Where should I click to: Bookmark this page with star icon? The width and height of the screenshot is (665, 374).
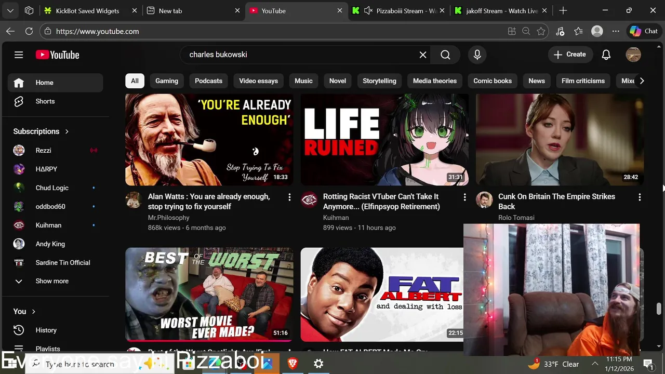pyautogui.click(x=541, y=31)
